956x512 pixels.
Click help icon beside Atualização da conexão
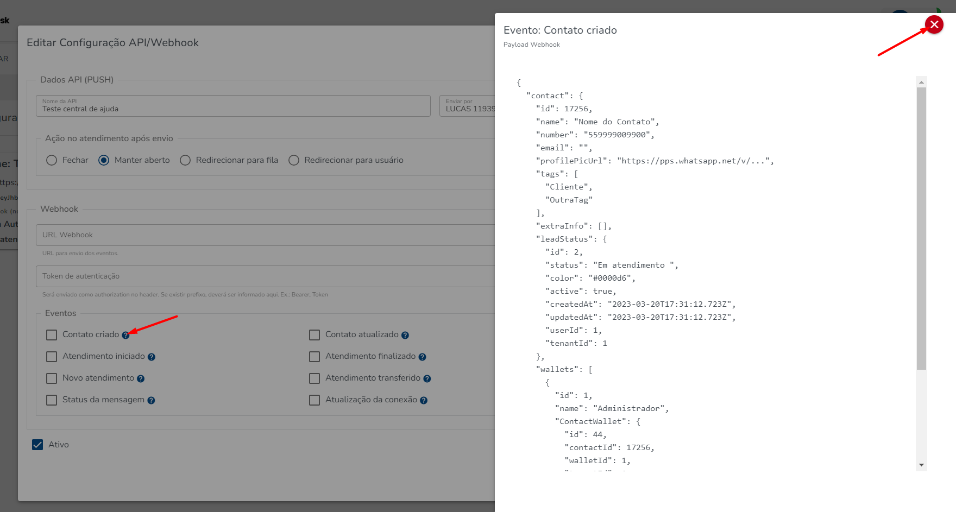424,401
